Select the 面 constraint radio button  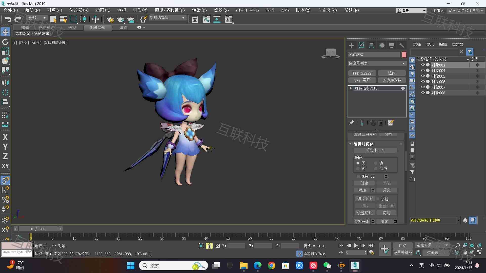pos(358,169)
